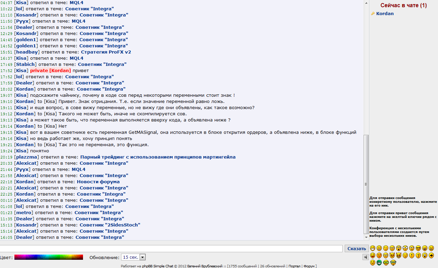438x268 pixels.
Task: Open the Новости форума topic link
Action: pos(98,182)
